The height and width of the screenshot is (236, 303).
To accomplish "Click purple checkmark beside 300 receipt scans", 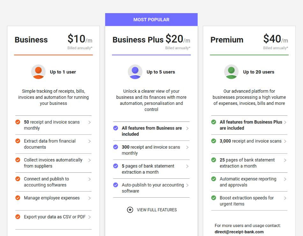I will pos(115,147).
